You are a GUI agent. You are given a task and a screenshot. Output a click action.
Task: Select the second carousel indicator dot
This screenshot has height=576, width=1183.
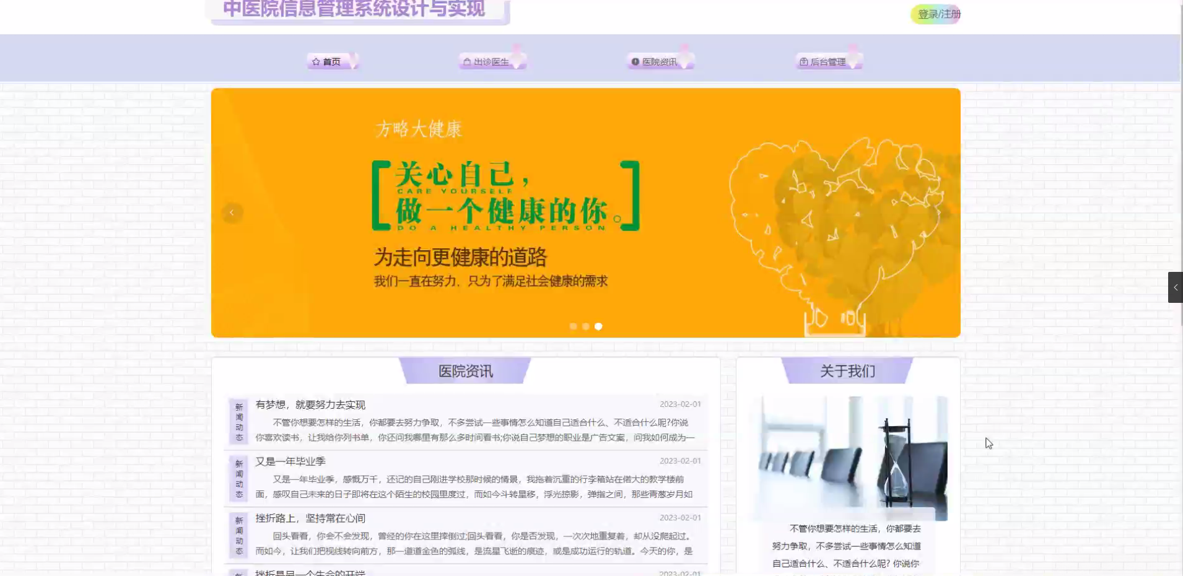coord(585,326)
